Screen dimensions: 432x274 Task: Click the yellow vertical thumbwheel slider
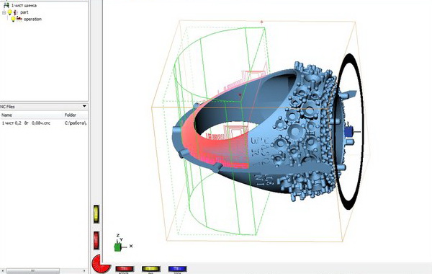(96, 214)
